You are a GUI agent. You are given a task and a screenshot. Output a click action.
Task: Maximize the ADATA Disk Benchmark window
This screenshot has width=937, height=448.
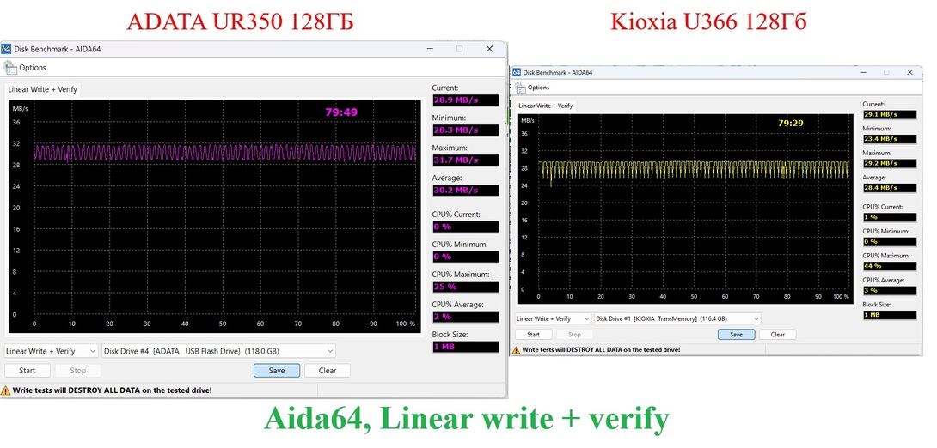coord(460,49)
